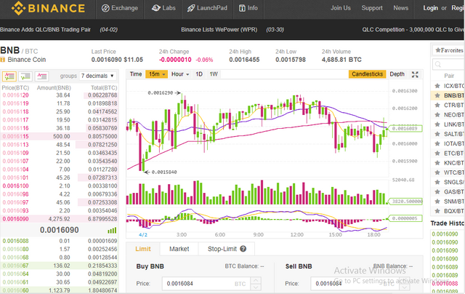Viewport: 465px width, 294px height.
Task: Open the Hour interval dropdown
Action: pyautogui.click(x=180, y=74)
